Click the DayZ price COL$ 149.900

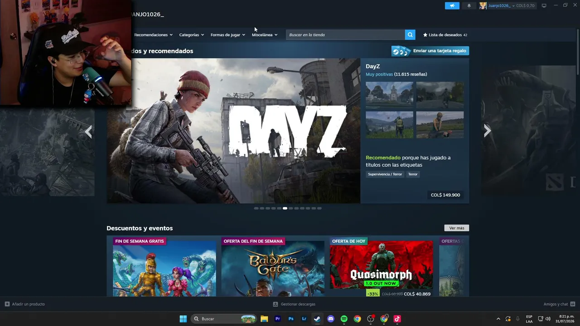coord(445,195)
